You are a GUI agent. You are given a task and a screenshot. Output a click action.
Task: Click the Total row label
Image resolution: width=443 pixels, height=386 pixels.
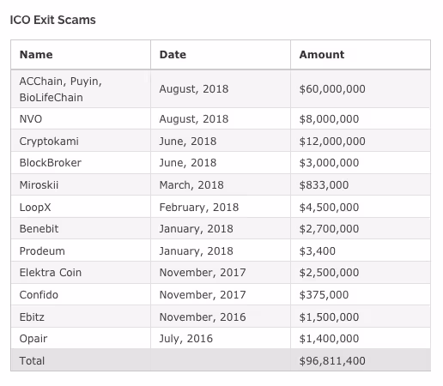[32, 361]
